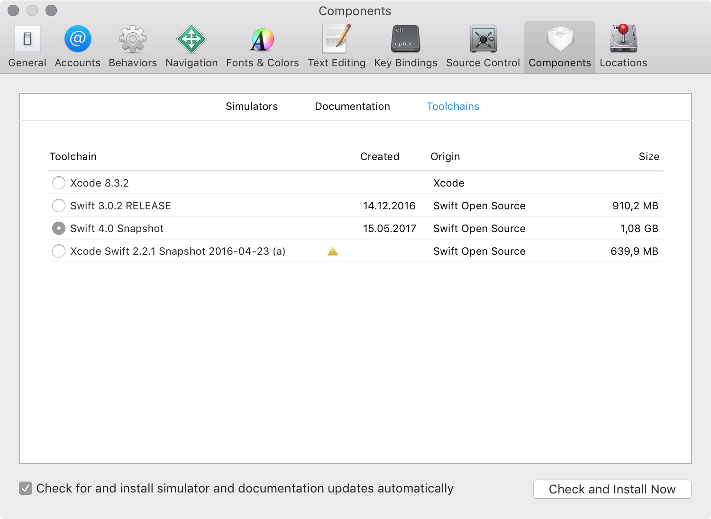
Task: Open Key Bindings preferences
Action: [405, 46]
